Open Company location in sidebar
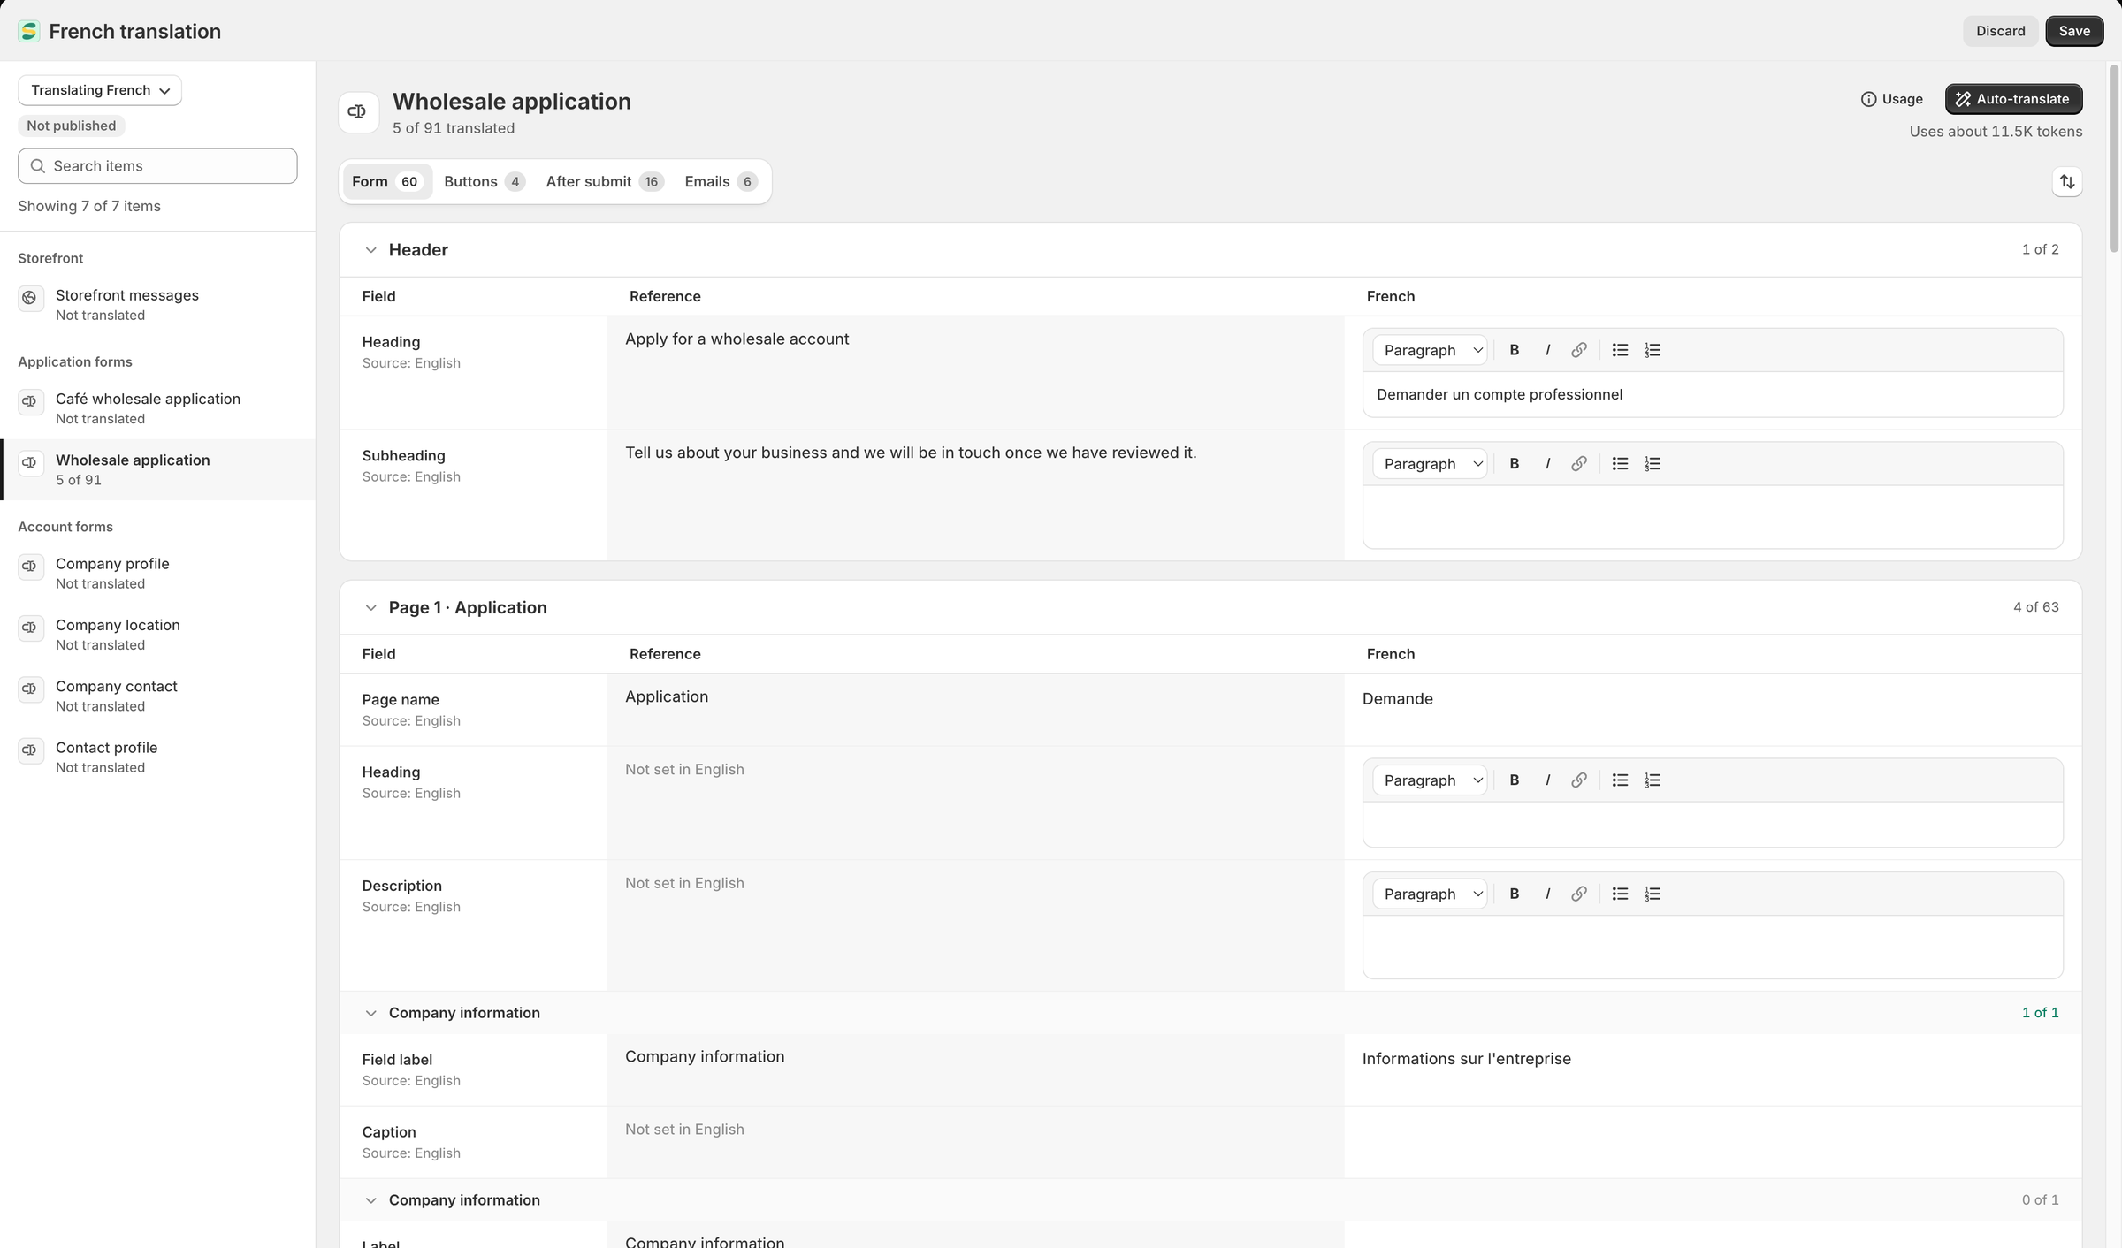 157,635
